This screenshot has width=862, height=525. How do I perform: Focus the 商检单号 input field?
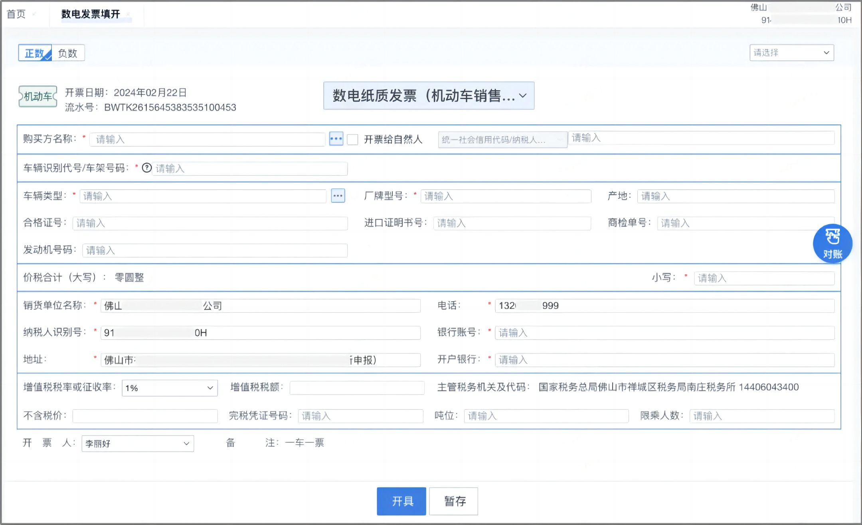[x=746, y=223]
